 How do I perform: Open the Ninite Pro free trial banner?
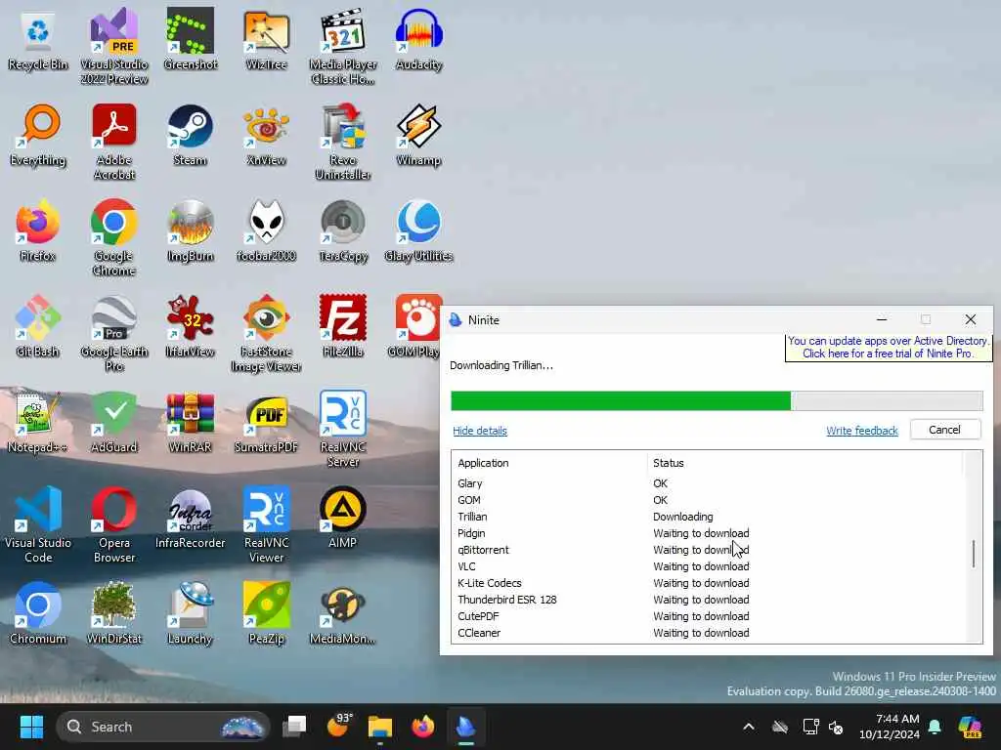pyautogui.click(x=888, y=347)
